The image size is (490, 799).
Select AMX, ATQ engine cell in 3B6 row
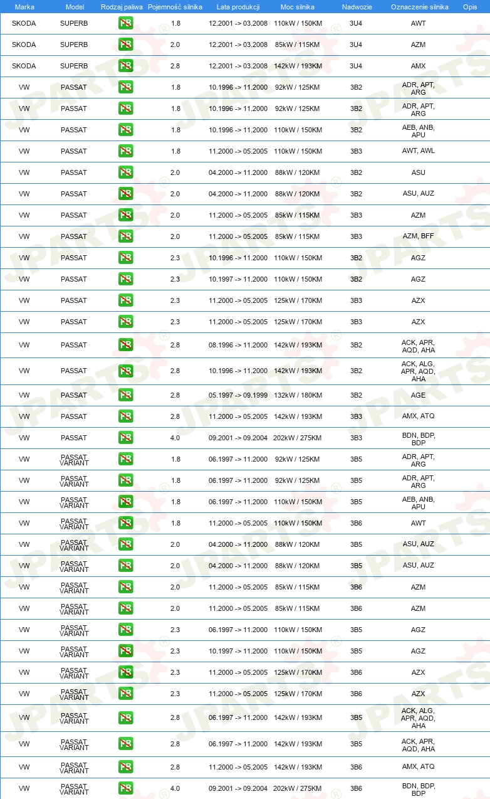[x=419, y=766]
